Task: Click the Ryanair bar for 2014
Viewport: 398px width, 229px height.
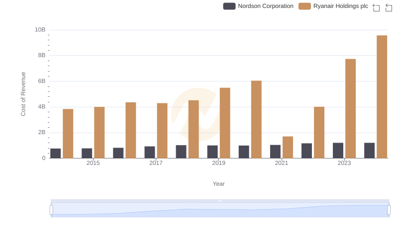Action: tap(68, 134)
